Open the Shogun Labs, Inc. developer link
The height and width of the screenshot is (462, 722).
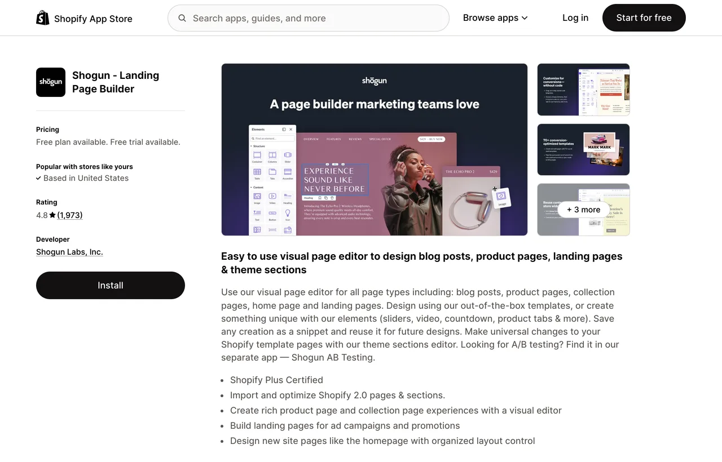click(x=69, y=252)
